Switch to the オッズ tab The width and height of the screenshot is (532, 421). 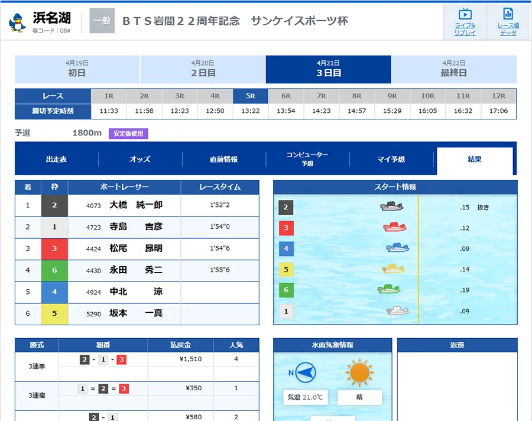pyautogui.click(x=140, y=160)
